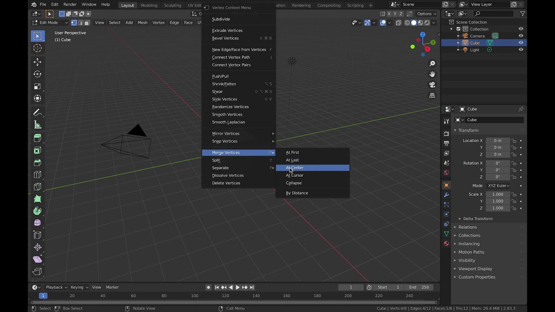Open the Options dropdown

[x=427, y=14]
